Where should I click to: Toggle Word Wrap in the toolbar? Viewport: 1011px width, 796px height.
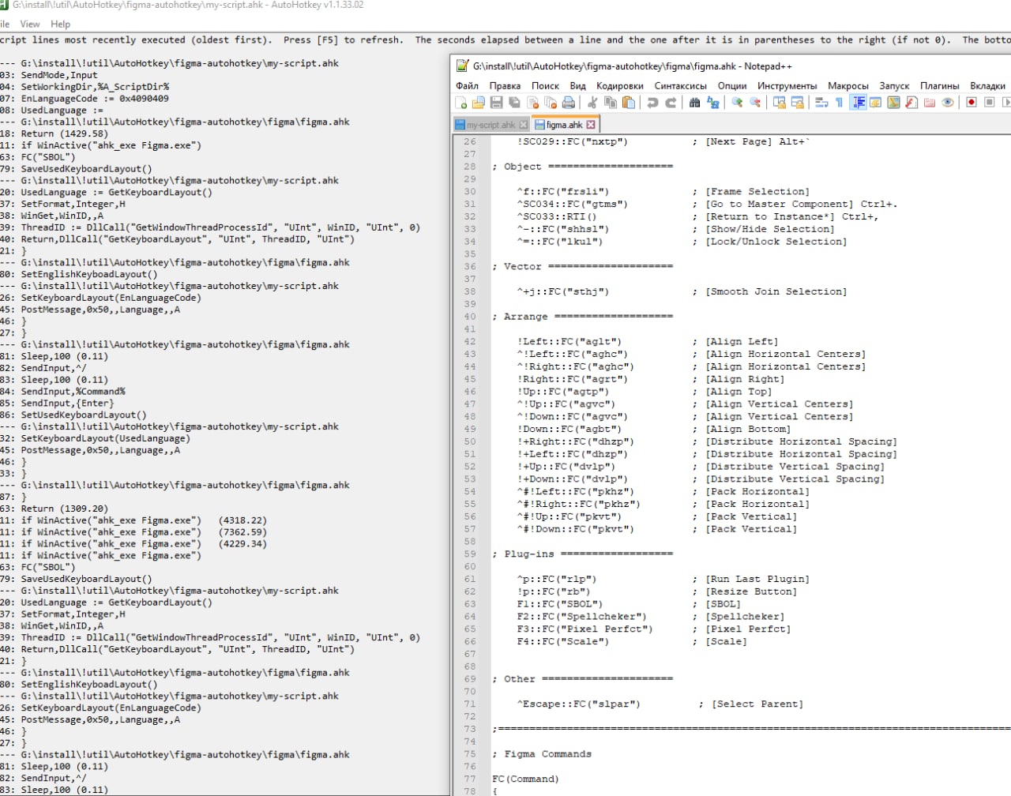[821, 103]
